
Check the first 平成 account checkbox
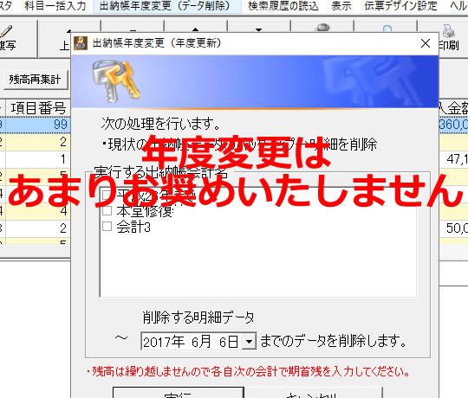[x=107, y=196]
